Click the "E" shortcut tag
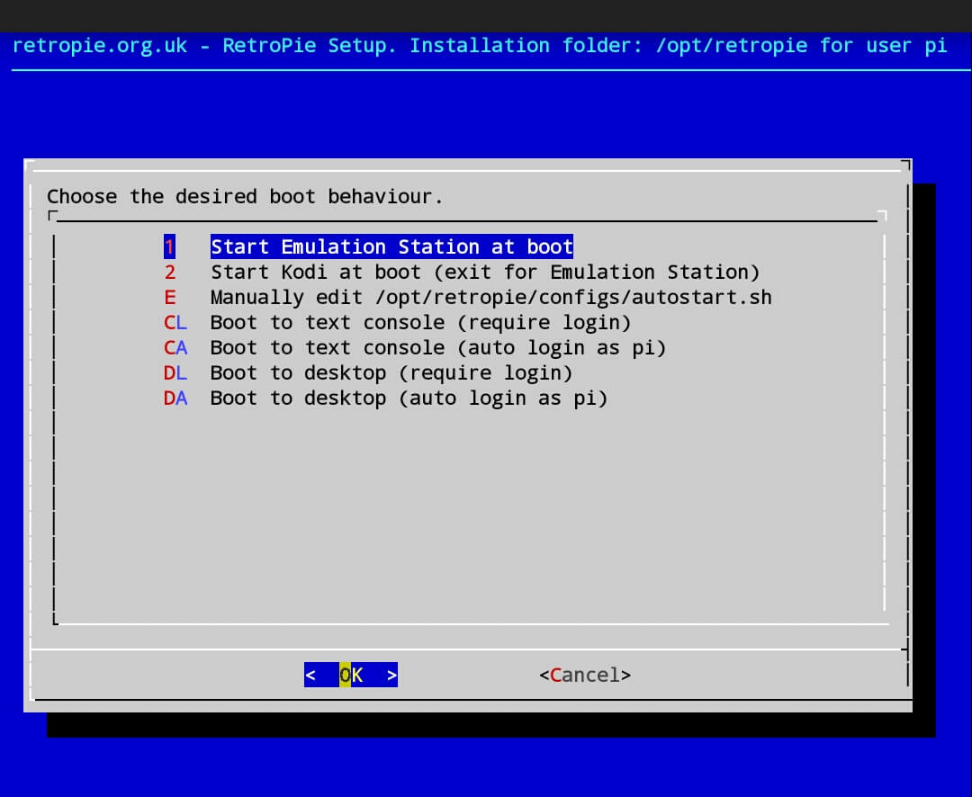The height and width of the screenshot is (797, 972). point(169,297)
